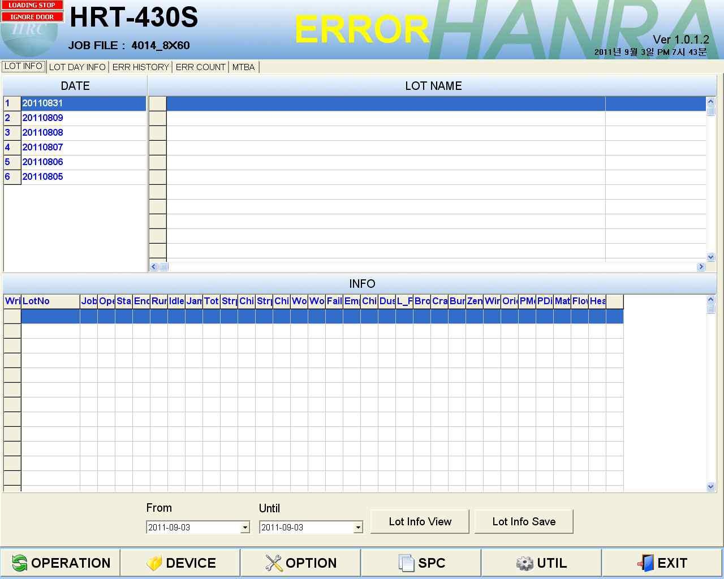Viewport: 724px width, 579px height.
Task: Open the OPTION settings screen
Action: (x=300, y=563)
